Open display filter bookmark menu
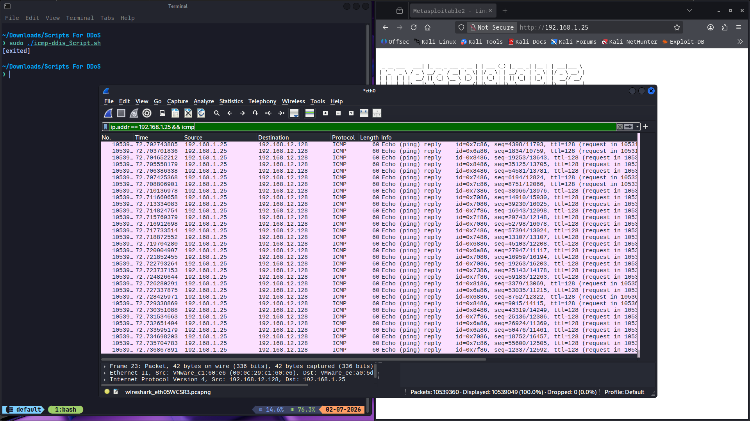The image size is (750, 421). click(x=105, y=127)
